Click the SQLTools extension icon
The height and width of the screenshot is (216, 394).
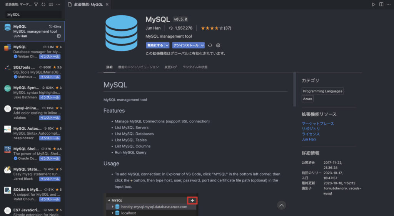8,68
